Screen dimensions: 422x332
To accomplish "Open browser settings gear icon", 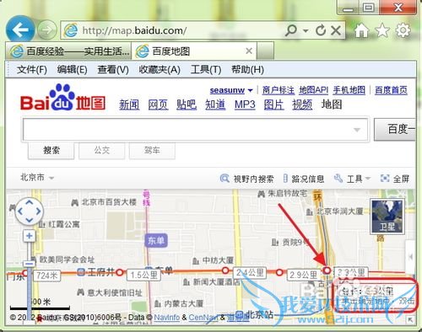I will coord(403,30).
